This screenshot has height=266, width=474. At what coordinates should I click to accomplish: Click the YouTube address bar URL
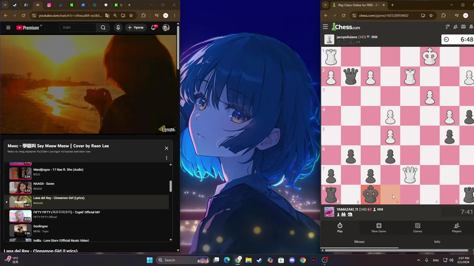70,16
